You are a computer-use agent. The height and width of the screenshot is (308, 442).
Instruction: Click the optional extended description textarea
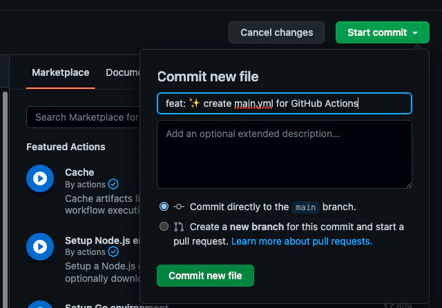[285, 154]
